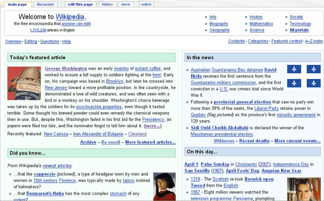Image resolution: width=324 pixels, height=201 pixels.
Task: Click the Quebec flag image
Action: click(304, 76)
